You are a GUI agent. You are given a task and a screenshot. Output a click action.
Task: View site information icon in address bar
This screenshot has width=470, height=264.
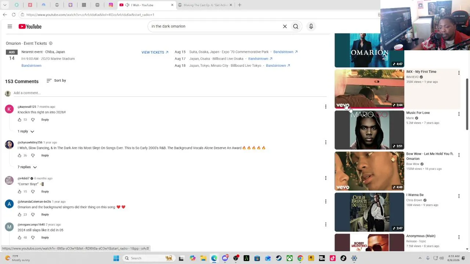coord(22,15)
